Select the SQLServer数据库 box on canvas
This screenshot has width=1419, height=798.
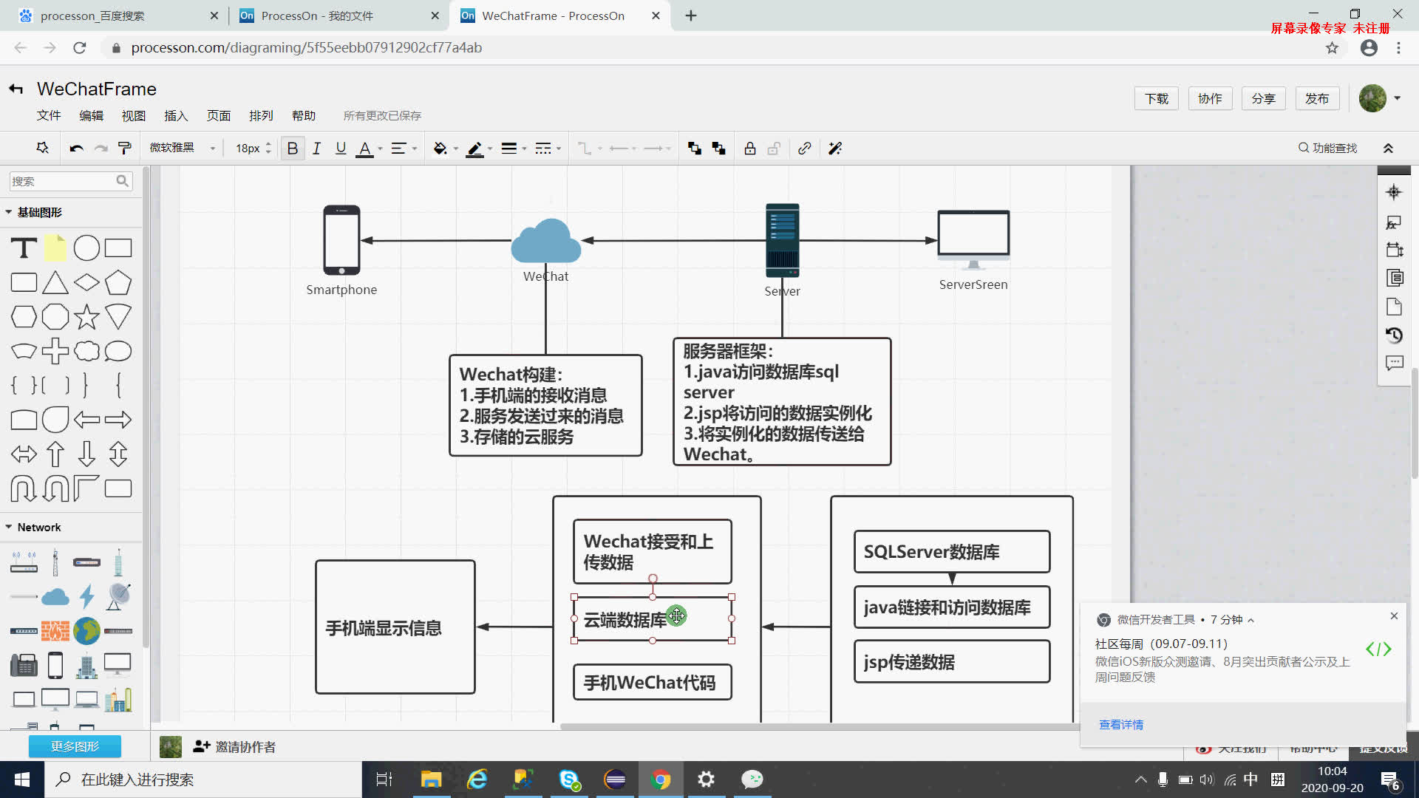(x=951, y=551)
